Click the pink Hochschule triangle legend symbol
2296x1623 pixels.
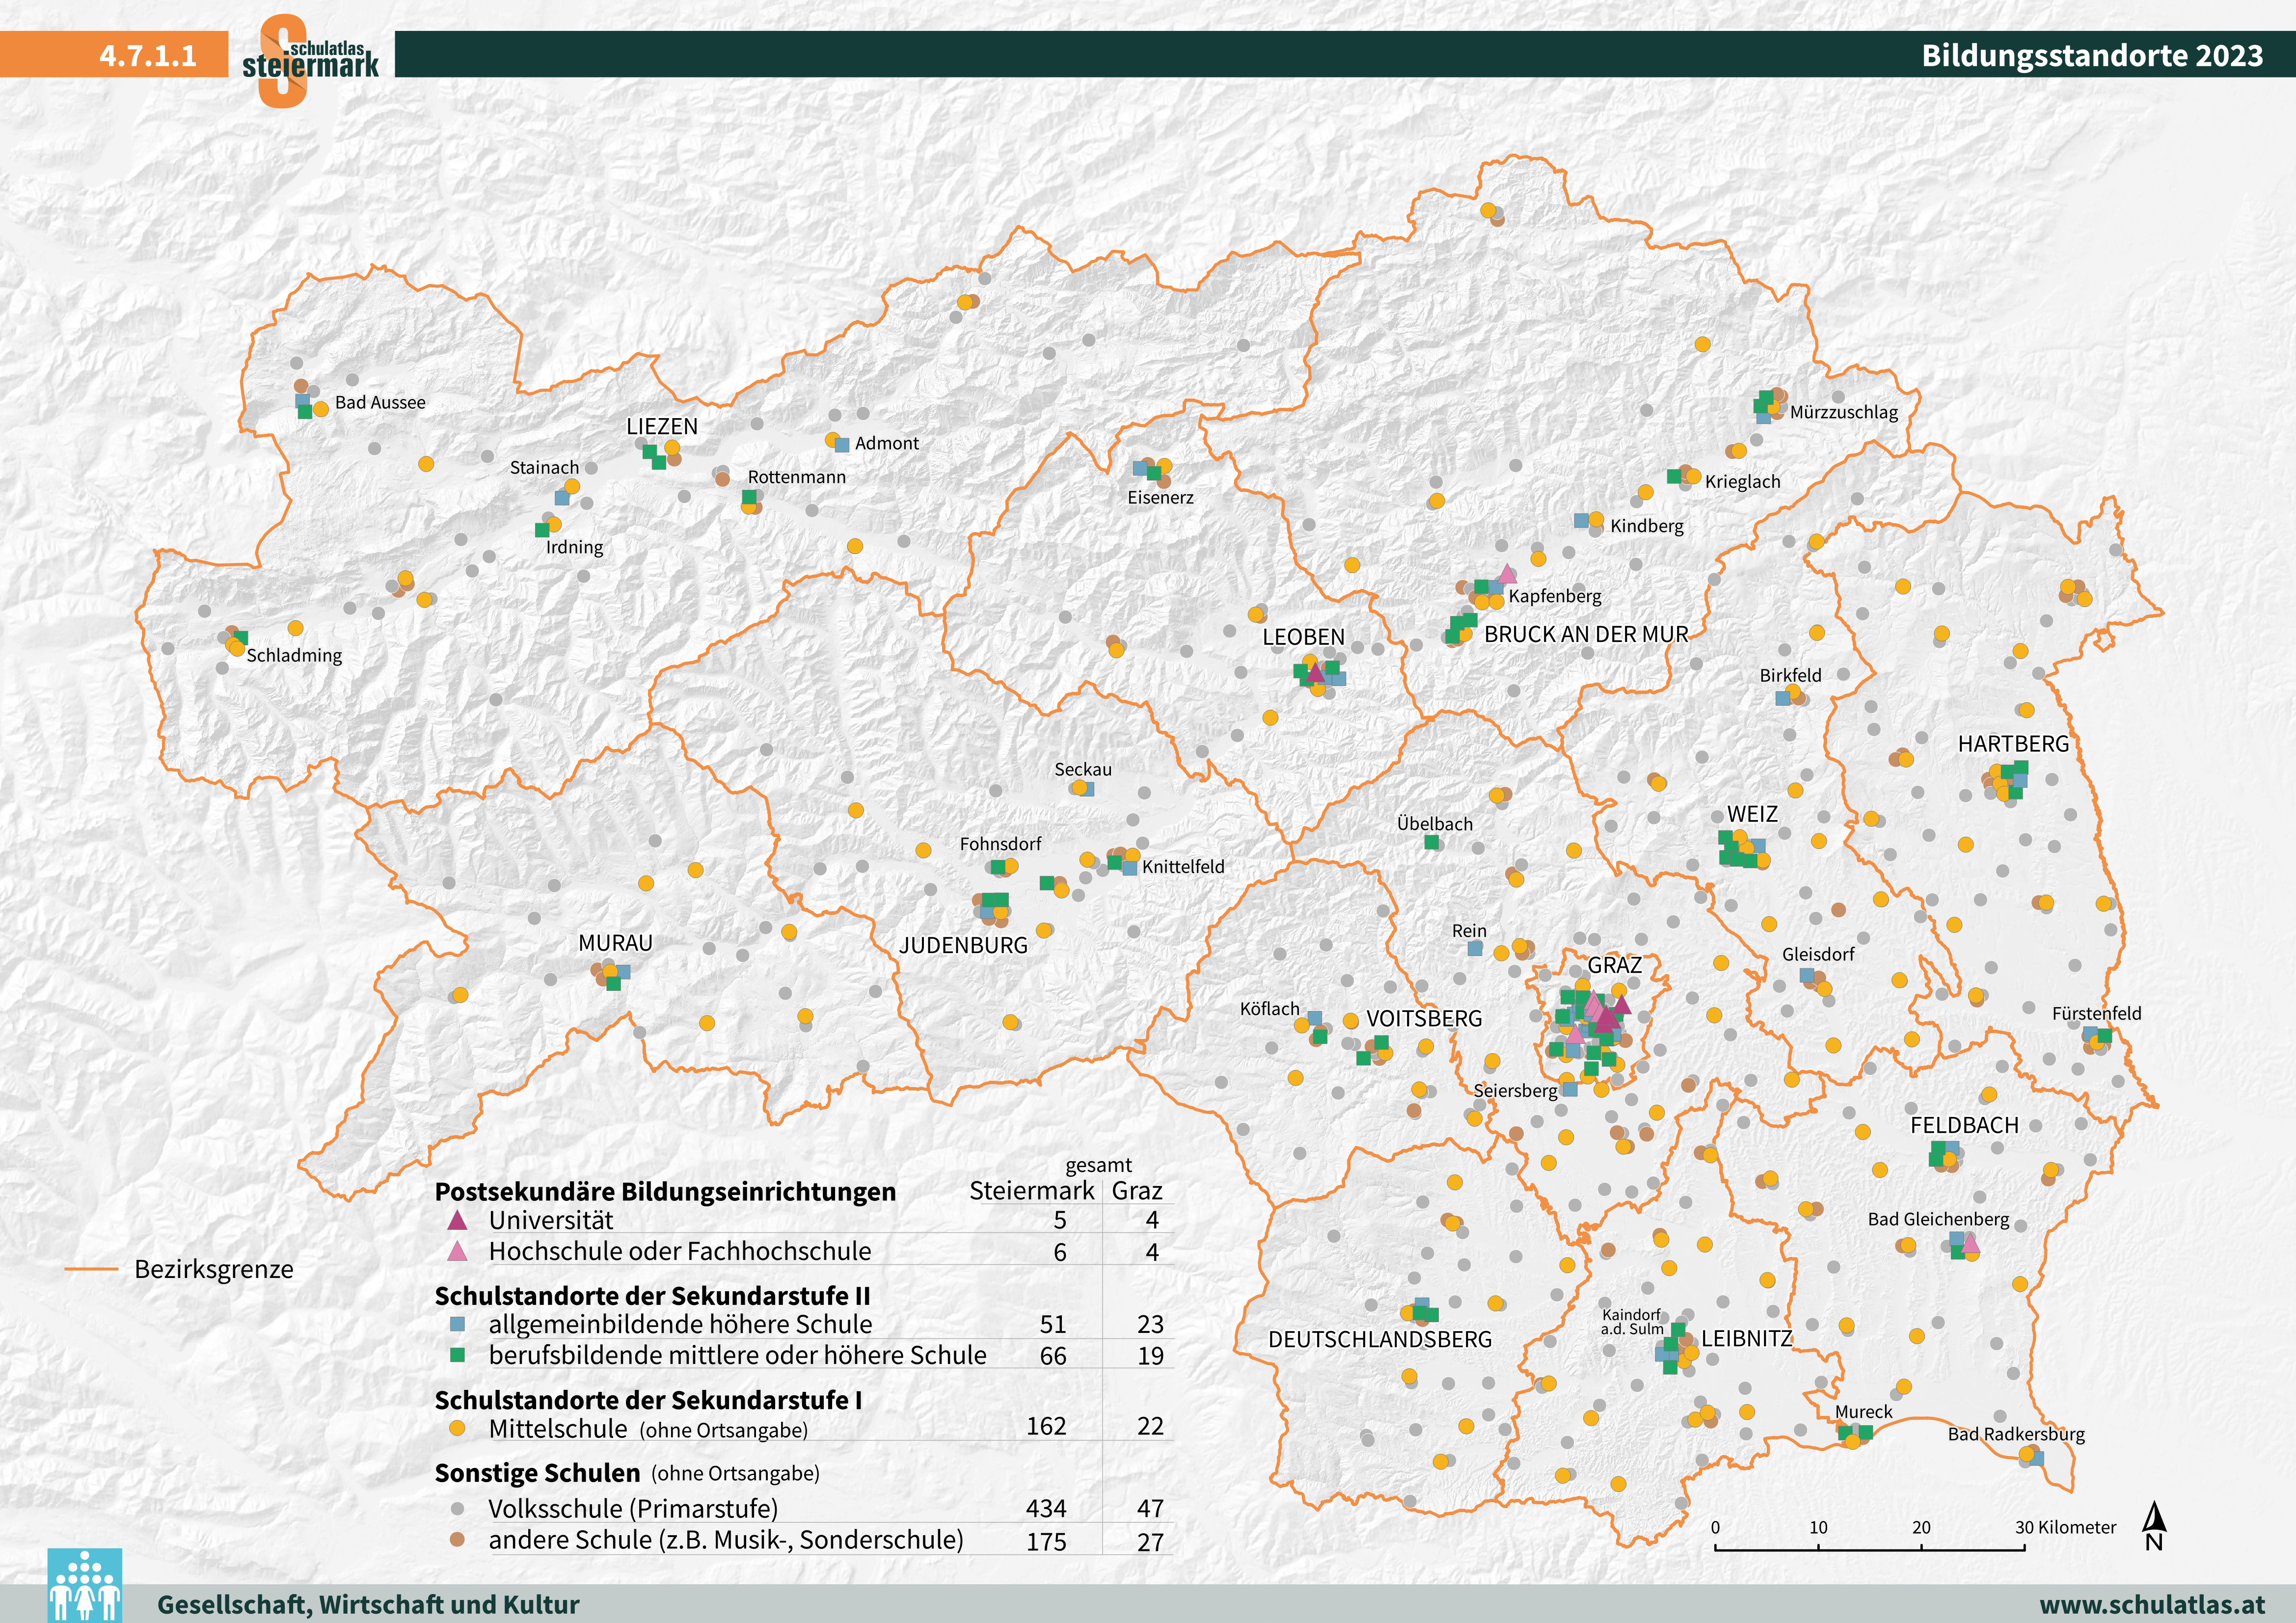457,1251
